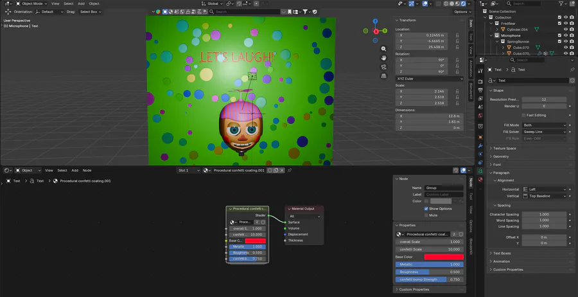Select Rendered viewport shading mode
Screen dimensions: 578x297
(463, 4)
